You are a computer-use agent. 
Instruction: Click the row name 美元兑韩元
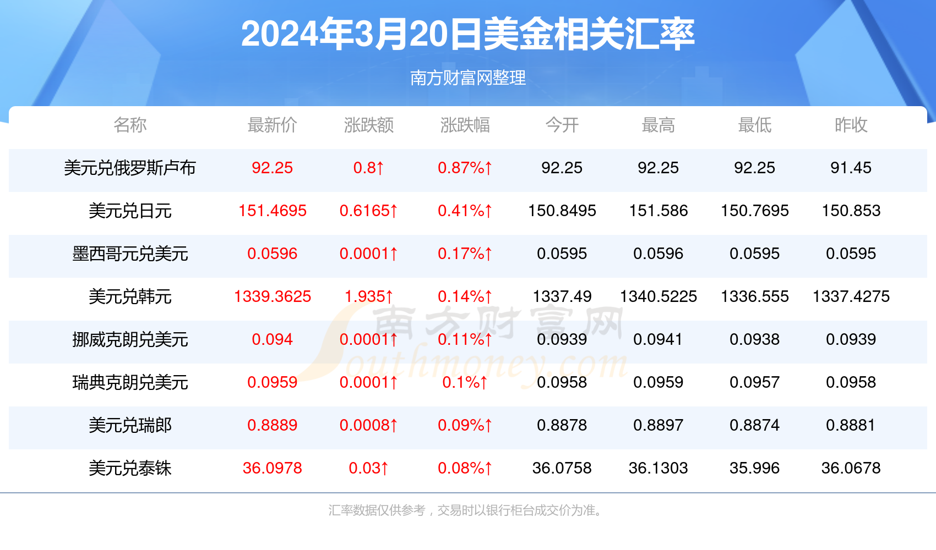tap(130, 296)
